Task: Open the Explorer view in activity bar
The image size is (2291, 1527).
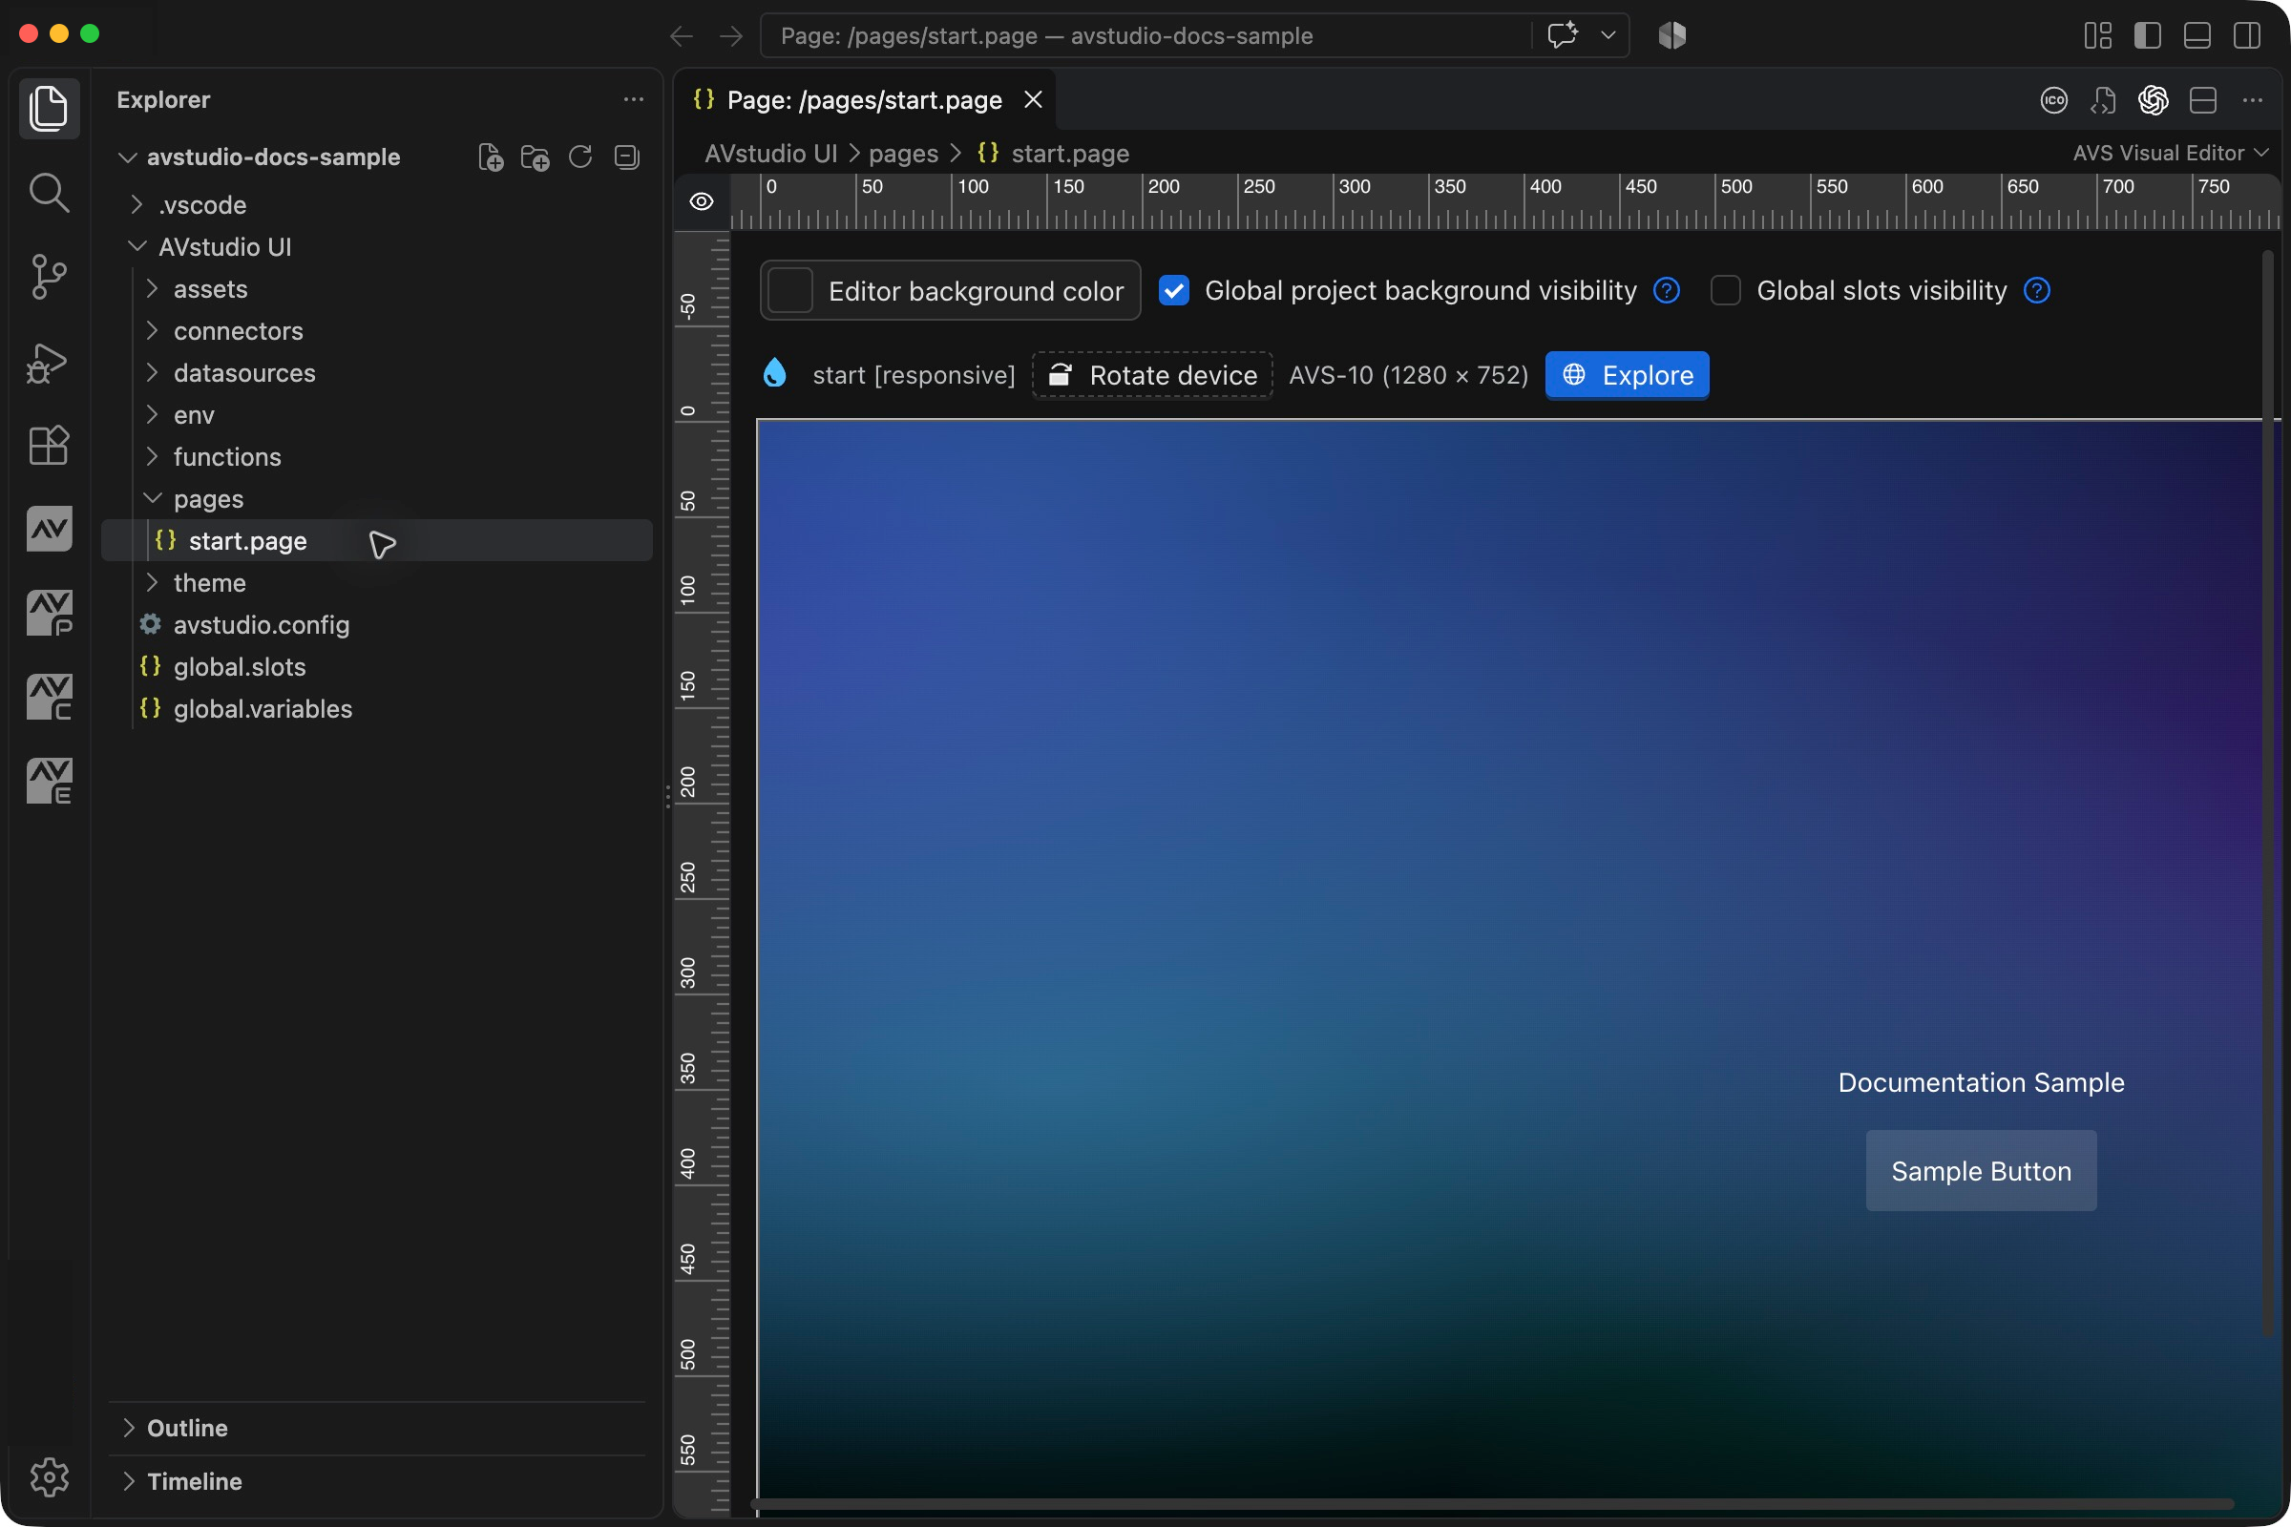Action: [49, 107]
